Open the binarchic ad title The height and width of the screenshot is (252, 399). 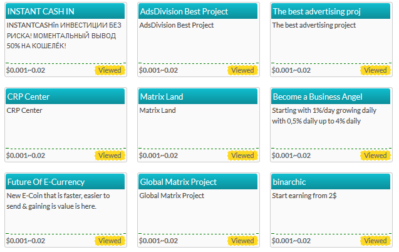pyautogui.click(x=289, y=182)
